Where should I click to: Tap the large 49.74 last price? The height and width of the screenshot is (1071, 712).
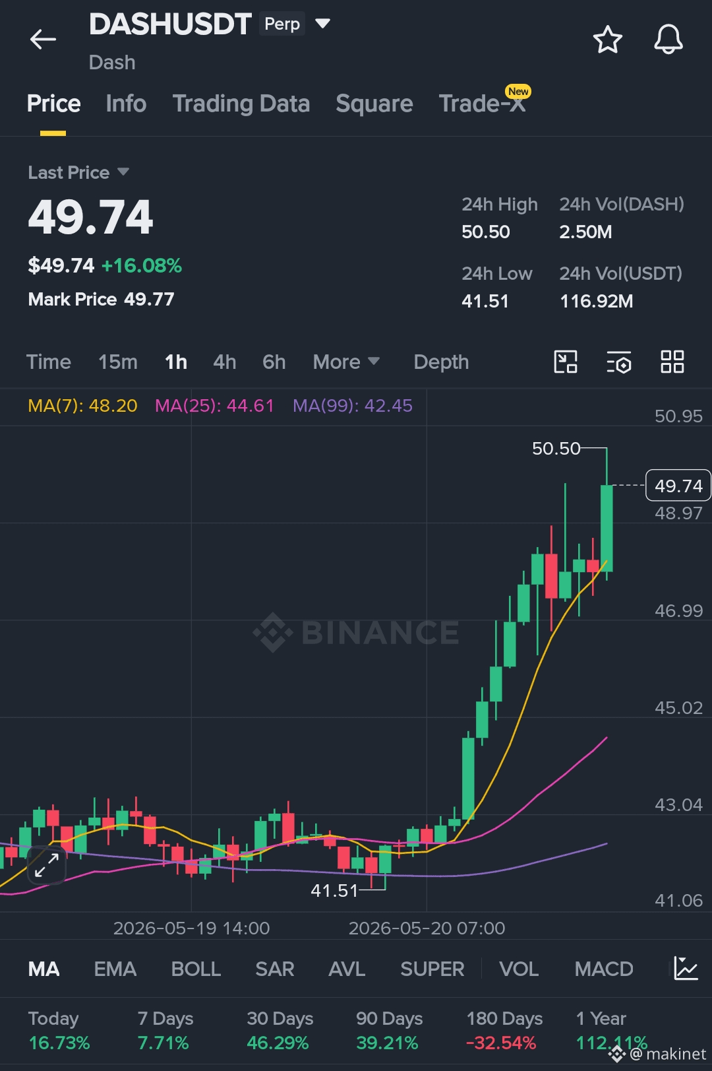(x=90, y=217)
